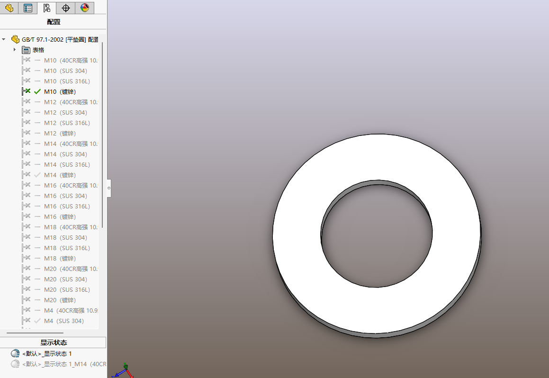Select configuration M12 (镀锌)
This screenshot has height=378, width=549.
click(60, 134)
